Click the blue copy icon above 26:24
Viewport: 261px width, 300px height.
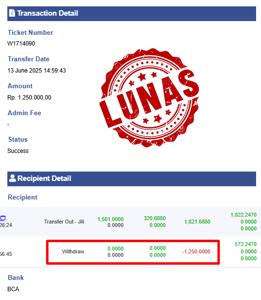coord(2,218)
